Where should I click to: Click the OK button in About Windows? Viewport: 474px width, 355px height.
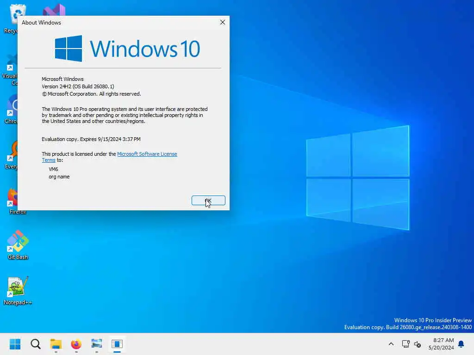pyautogui.click(x=208, y=201)
